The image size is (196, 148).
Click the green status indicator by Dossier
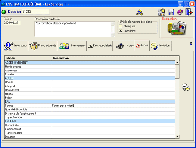pos(4,12)
